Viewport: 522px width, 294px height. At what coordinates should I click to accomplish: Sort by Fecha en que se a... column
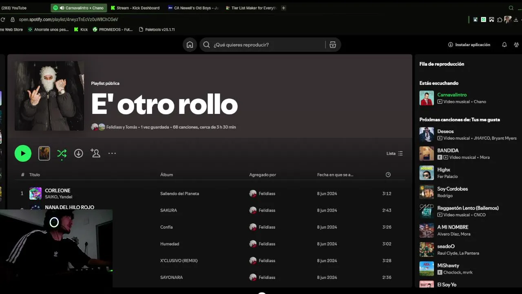tap(335, 175)
